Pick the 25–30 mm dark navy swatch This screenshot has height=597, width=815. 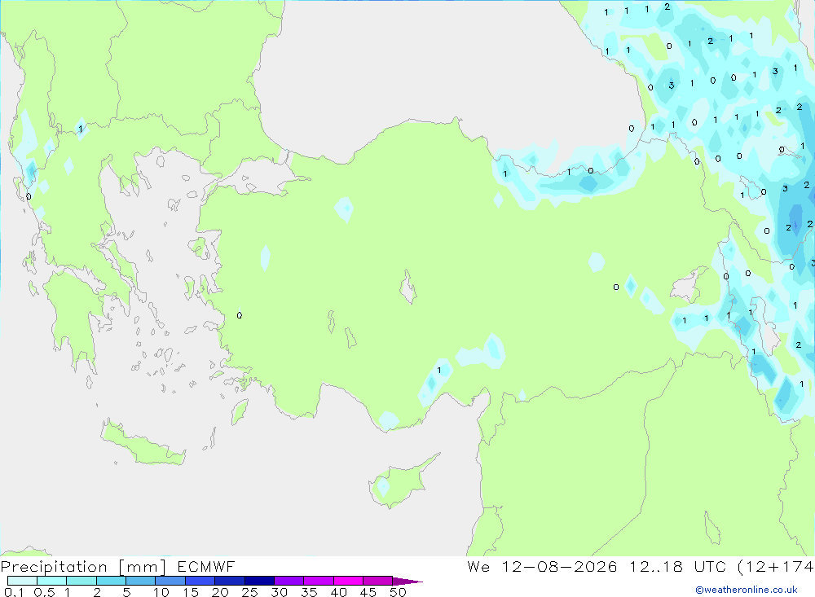259,581
